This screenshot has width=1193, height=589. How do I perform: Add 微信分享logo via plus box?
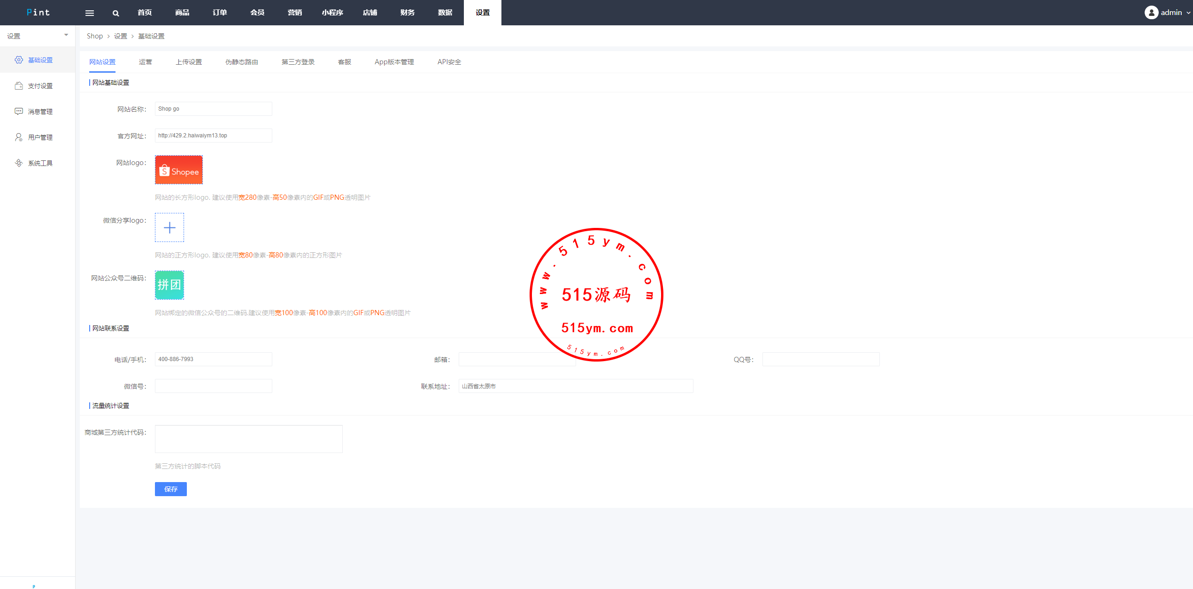[x=169, y=228]
